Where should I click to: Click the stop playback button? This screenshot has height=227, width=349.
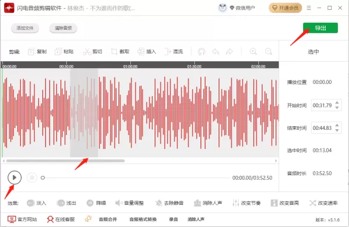click(x=32, y=178)
